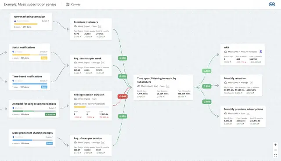
Task: Click In progress badge on AI model card
Action: 50,114
